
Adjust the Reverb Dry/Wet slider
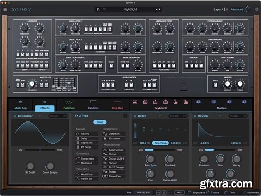pyautogui.click(x=220, y=150)
